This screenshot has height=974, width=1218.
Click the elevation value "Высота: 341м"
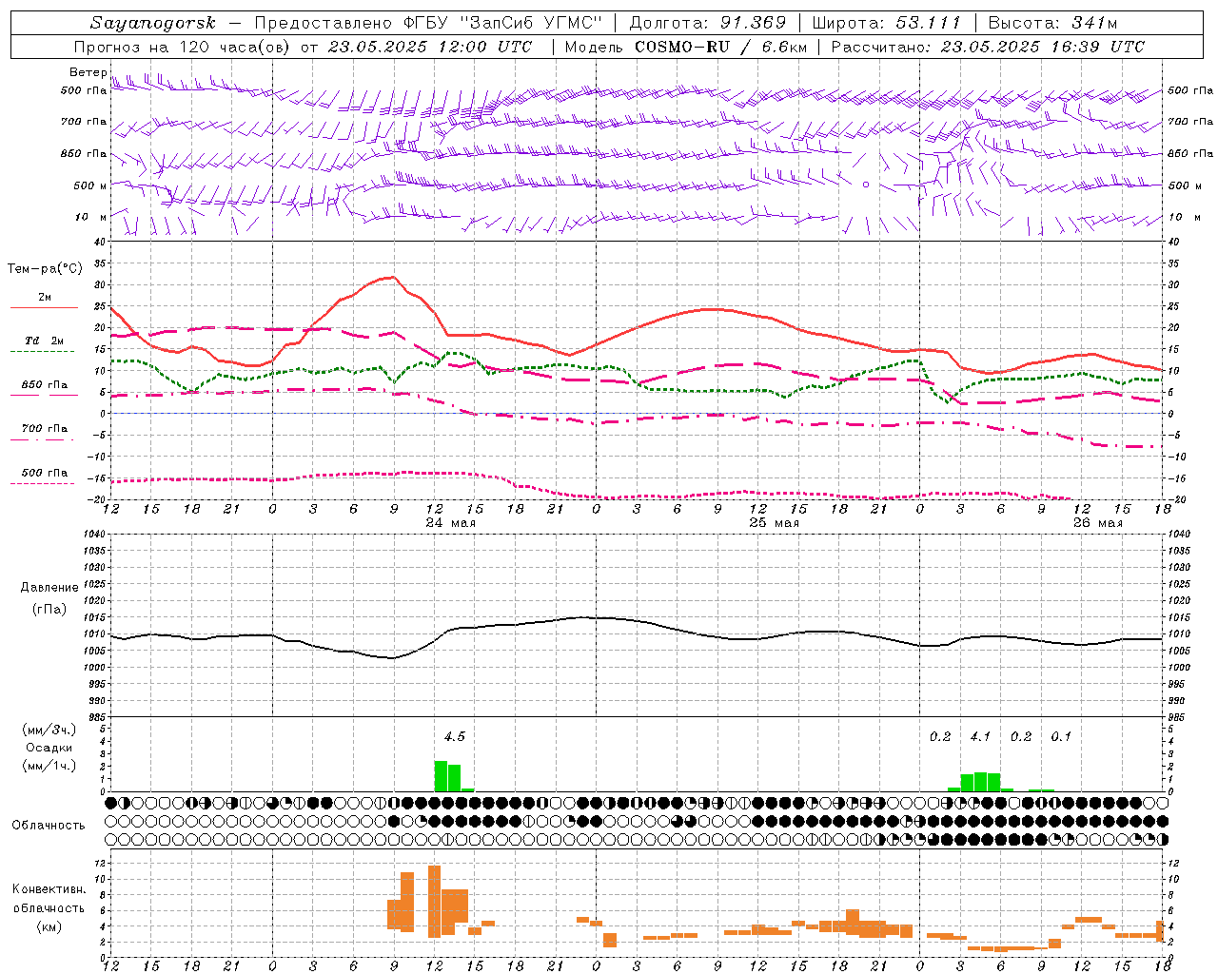click(x=1052, y=23)
